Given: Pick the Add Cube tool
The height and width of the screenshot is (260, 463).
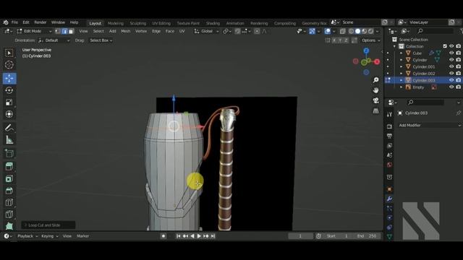Looking at the screenshot, I should 9,153.
